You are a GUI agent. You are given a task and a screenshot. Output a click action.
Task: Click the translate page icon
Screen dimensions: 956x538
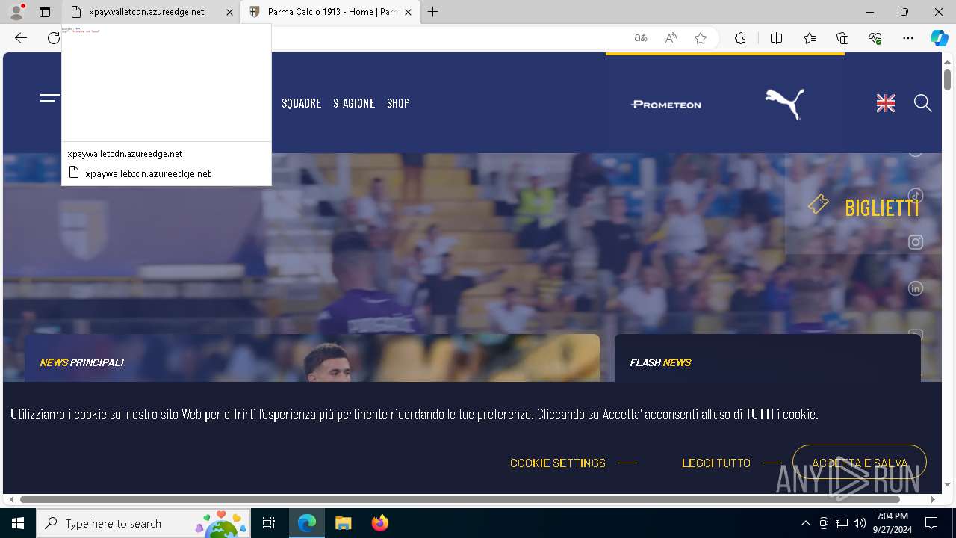(641, 38)
